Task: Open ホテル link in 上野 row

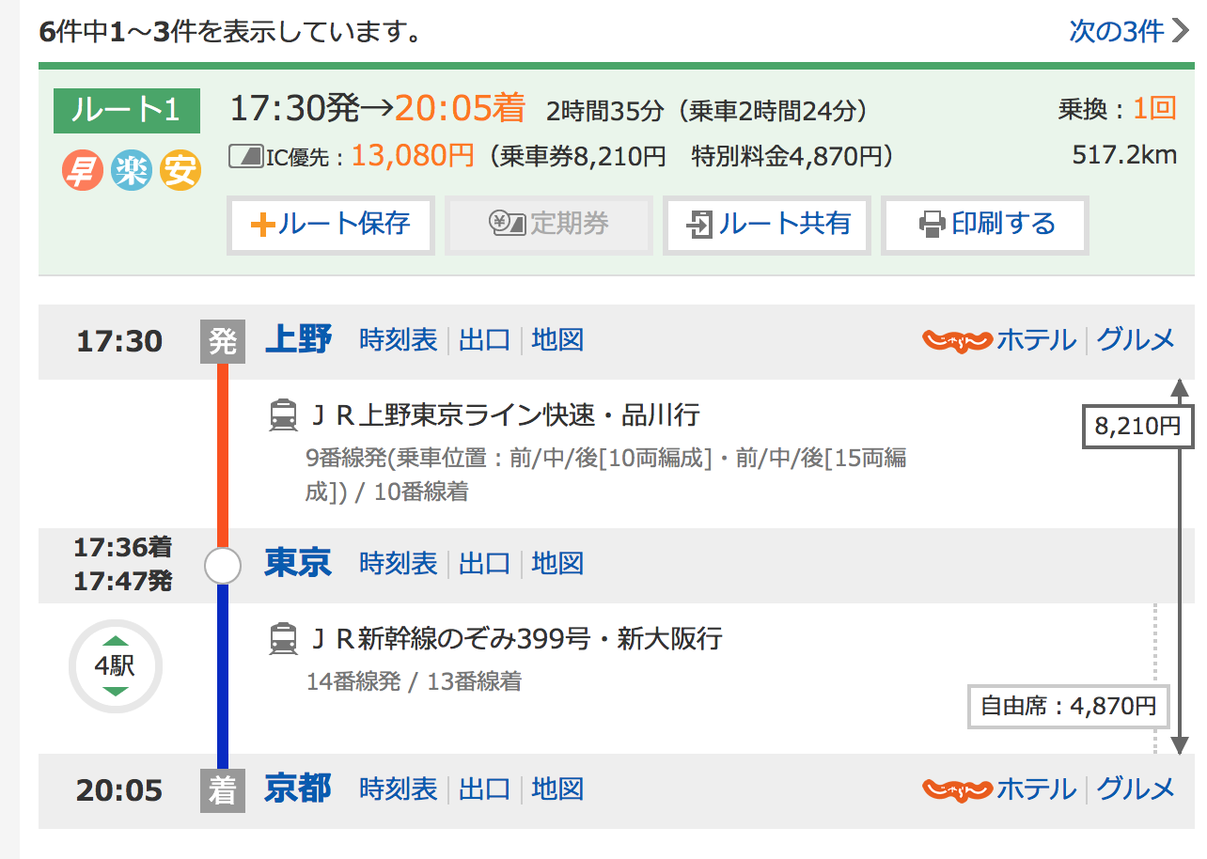Action: [x=1036, y=339]
